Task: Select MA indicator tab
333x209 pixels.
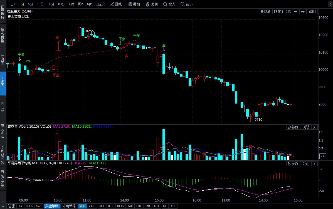Action: point(20,206)
